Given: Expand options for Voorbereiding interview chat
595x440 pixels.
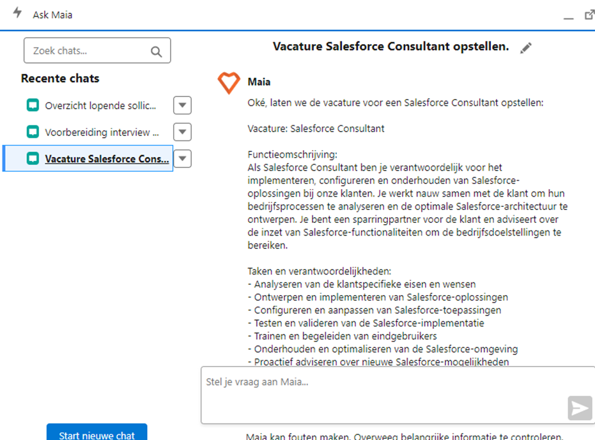Looking at the screenshot, I should click(x=182, y=132).
